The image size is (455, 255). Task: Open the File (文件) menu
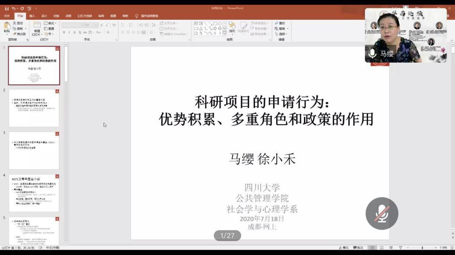click(7, 16)
